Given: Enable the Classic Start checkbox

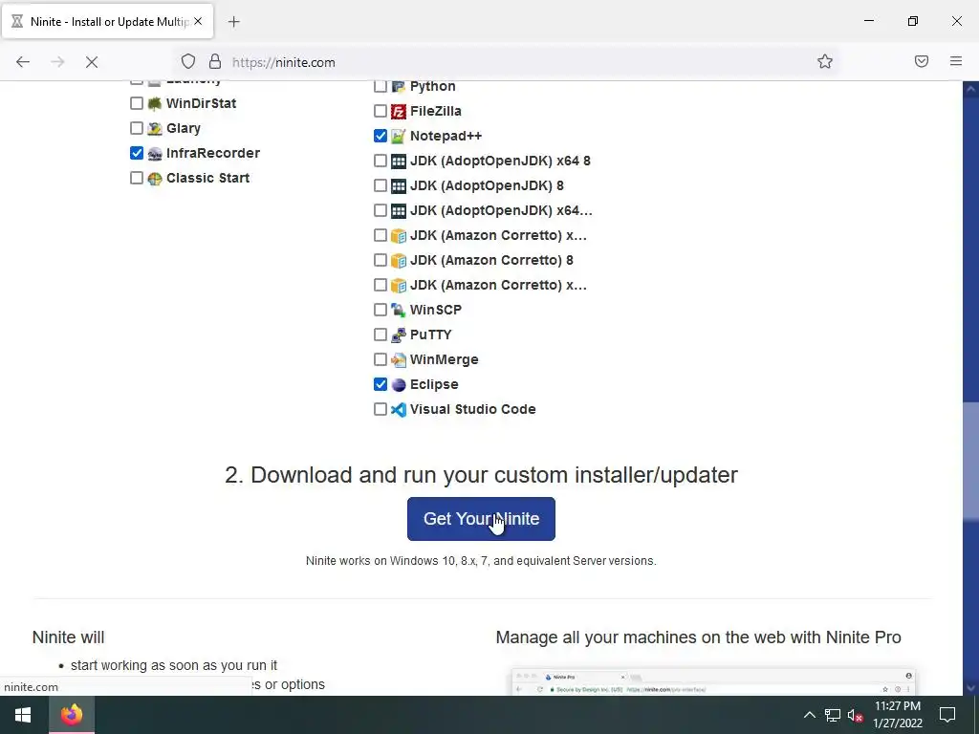Looking at the screenshot, I should 137,178.
